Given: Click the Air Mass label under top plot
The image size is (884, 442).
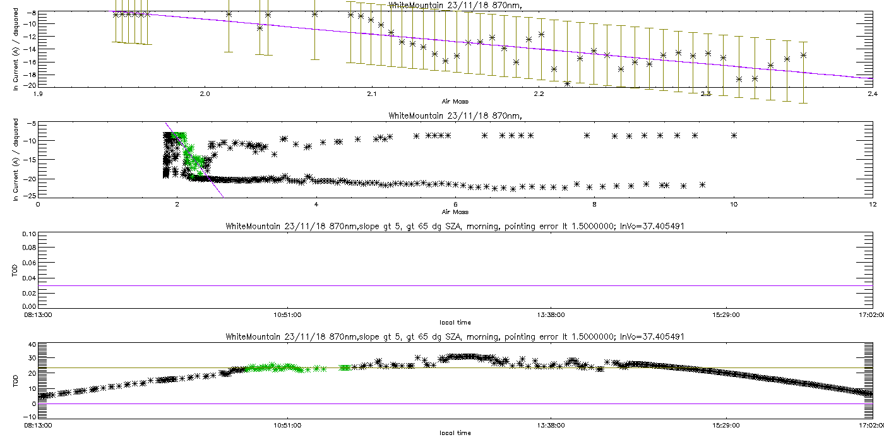Looking at the screenshot, I should 455,102.
